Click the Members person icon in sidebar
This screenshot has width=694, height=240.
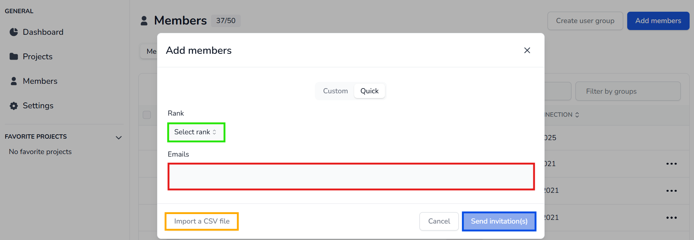pos(14,81)
